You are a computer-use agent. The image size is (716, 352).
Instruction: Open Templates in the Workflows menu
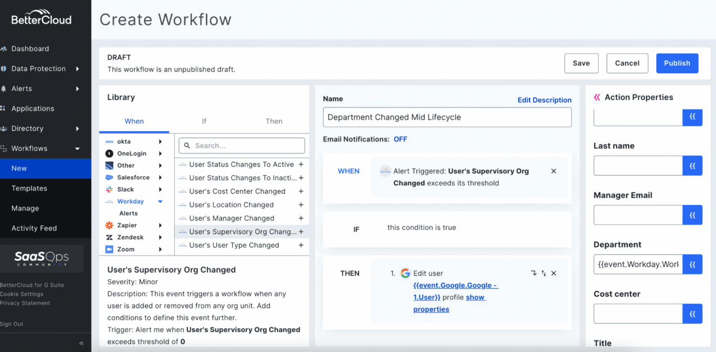point(29,188)
